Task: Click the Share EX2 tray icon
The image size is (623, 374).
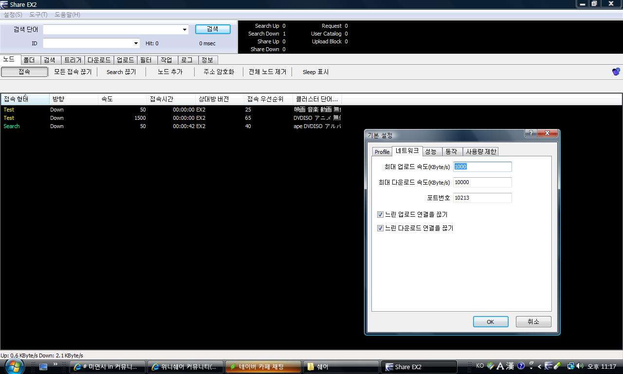Action: [549, 366]
